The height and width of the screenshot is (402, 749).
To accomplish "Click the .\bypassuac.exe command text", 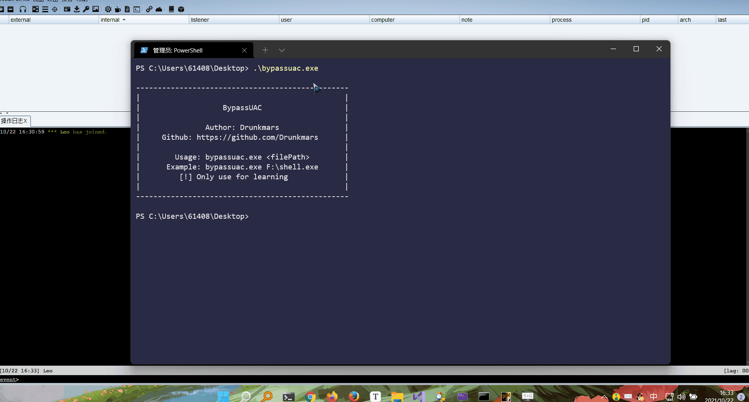I will tap(286, 68).
